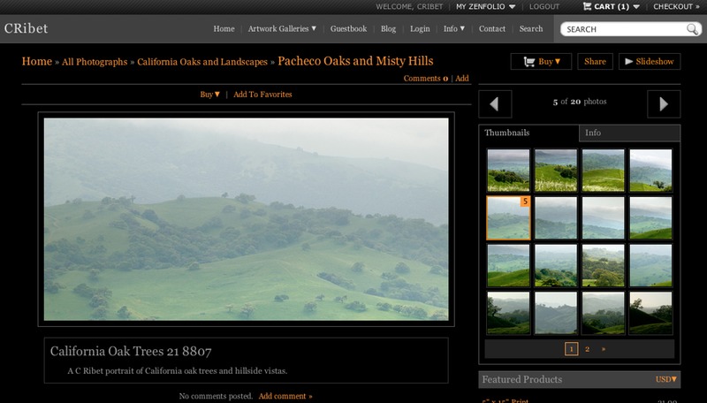Click the CRibet site logo
Screen dimensions: 707x403
click(27, 28)
